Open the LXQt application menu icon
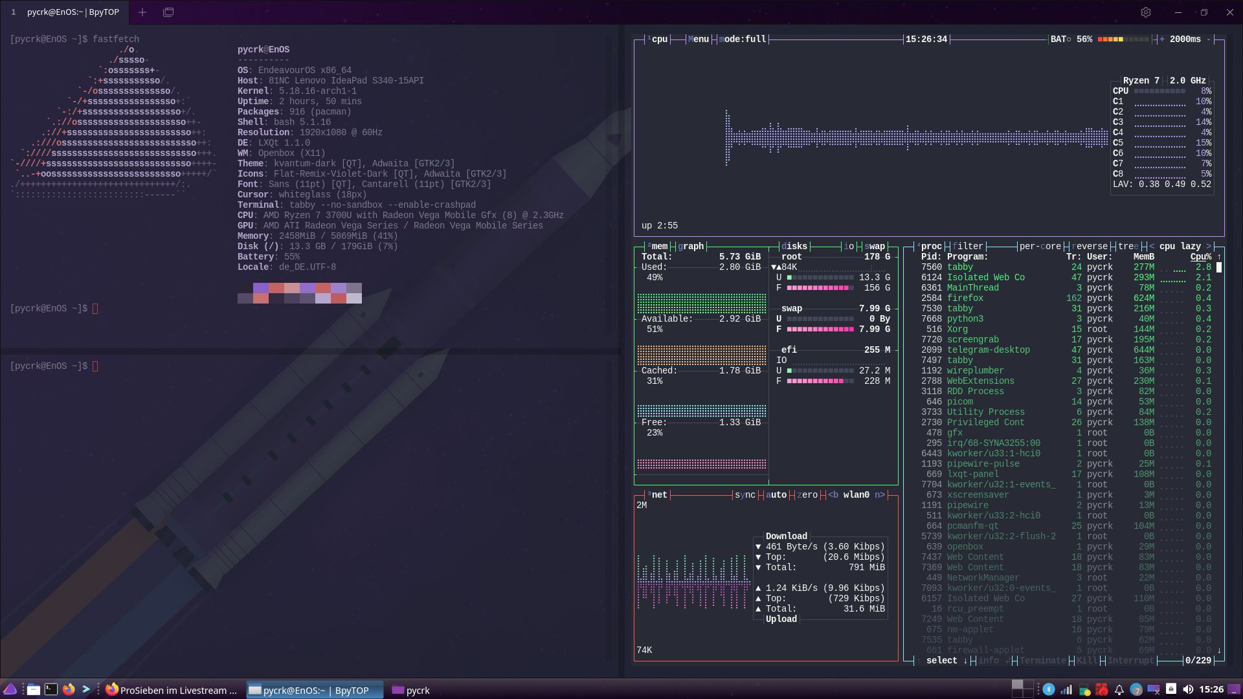The image size is (1243, 699). tap(10, 689)
